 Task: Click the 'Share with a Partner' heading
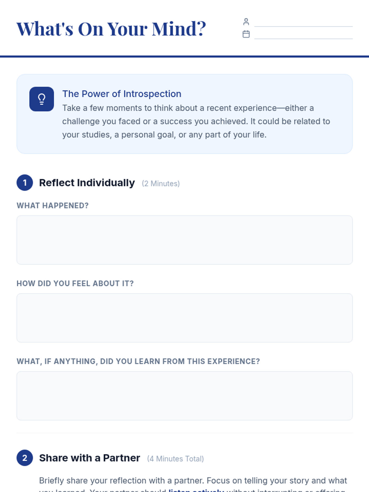(89, 458)
